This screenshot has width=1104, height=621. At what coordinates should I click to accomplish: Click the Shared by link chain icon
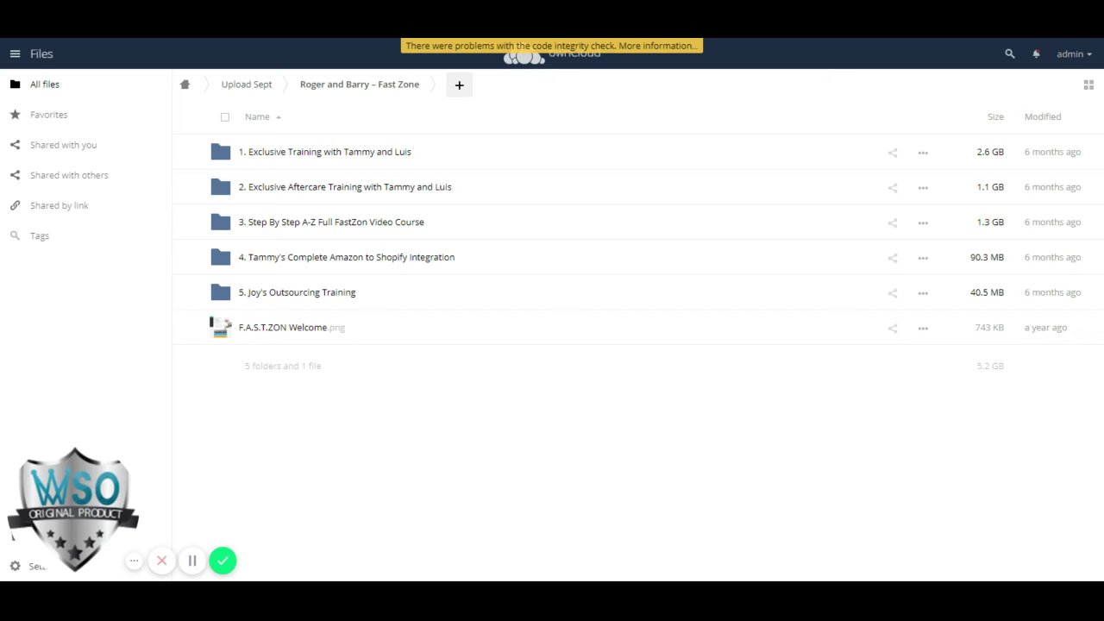pyautogui.click(x=15, y=205)
